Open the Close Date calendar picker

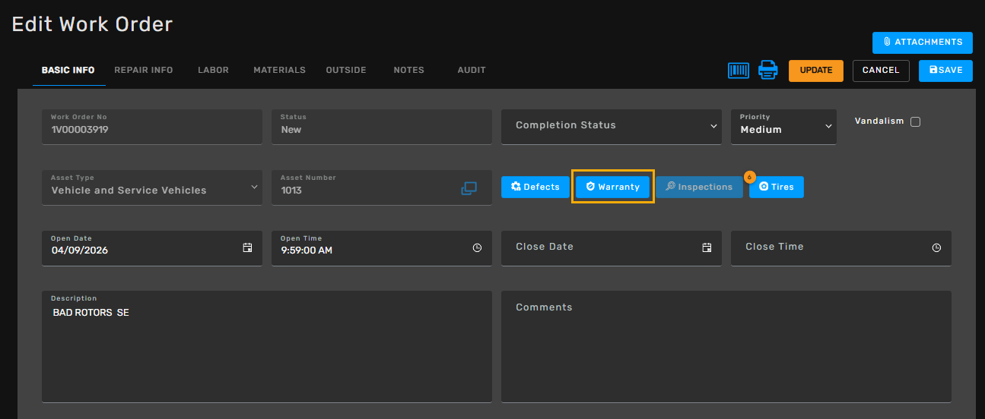(707, 247)
